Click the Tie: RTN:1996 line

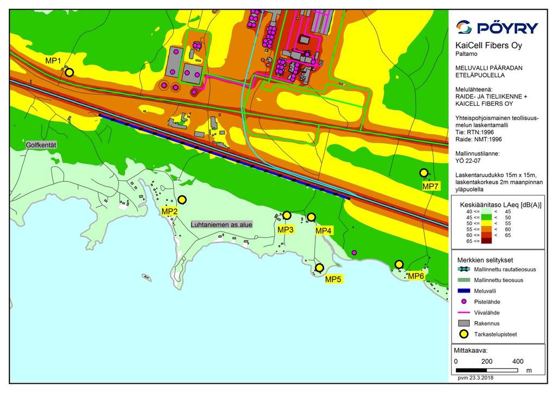(474, 132)
